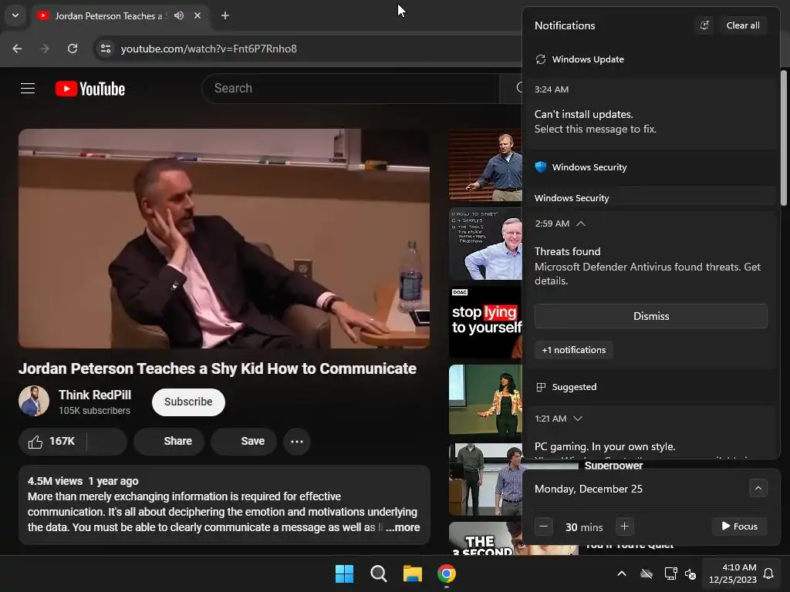Open the three-dots more actions button

297,442
